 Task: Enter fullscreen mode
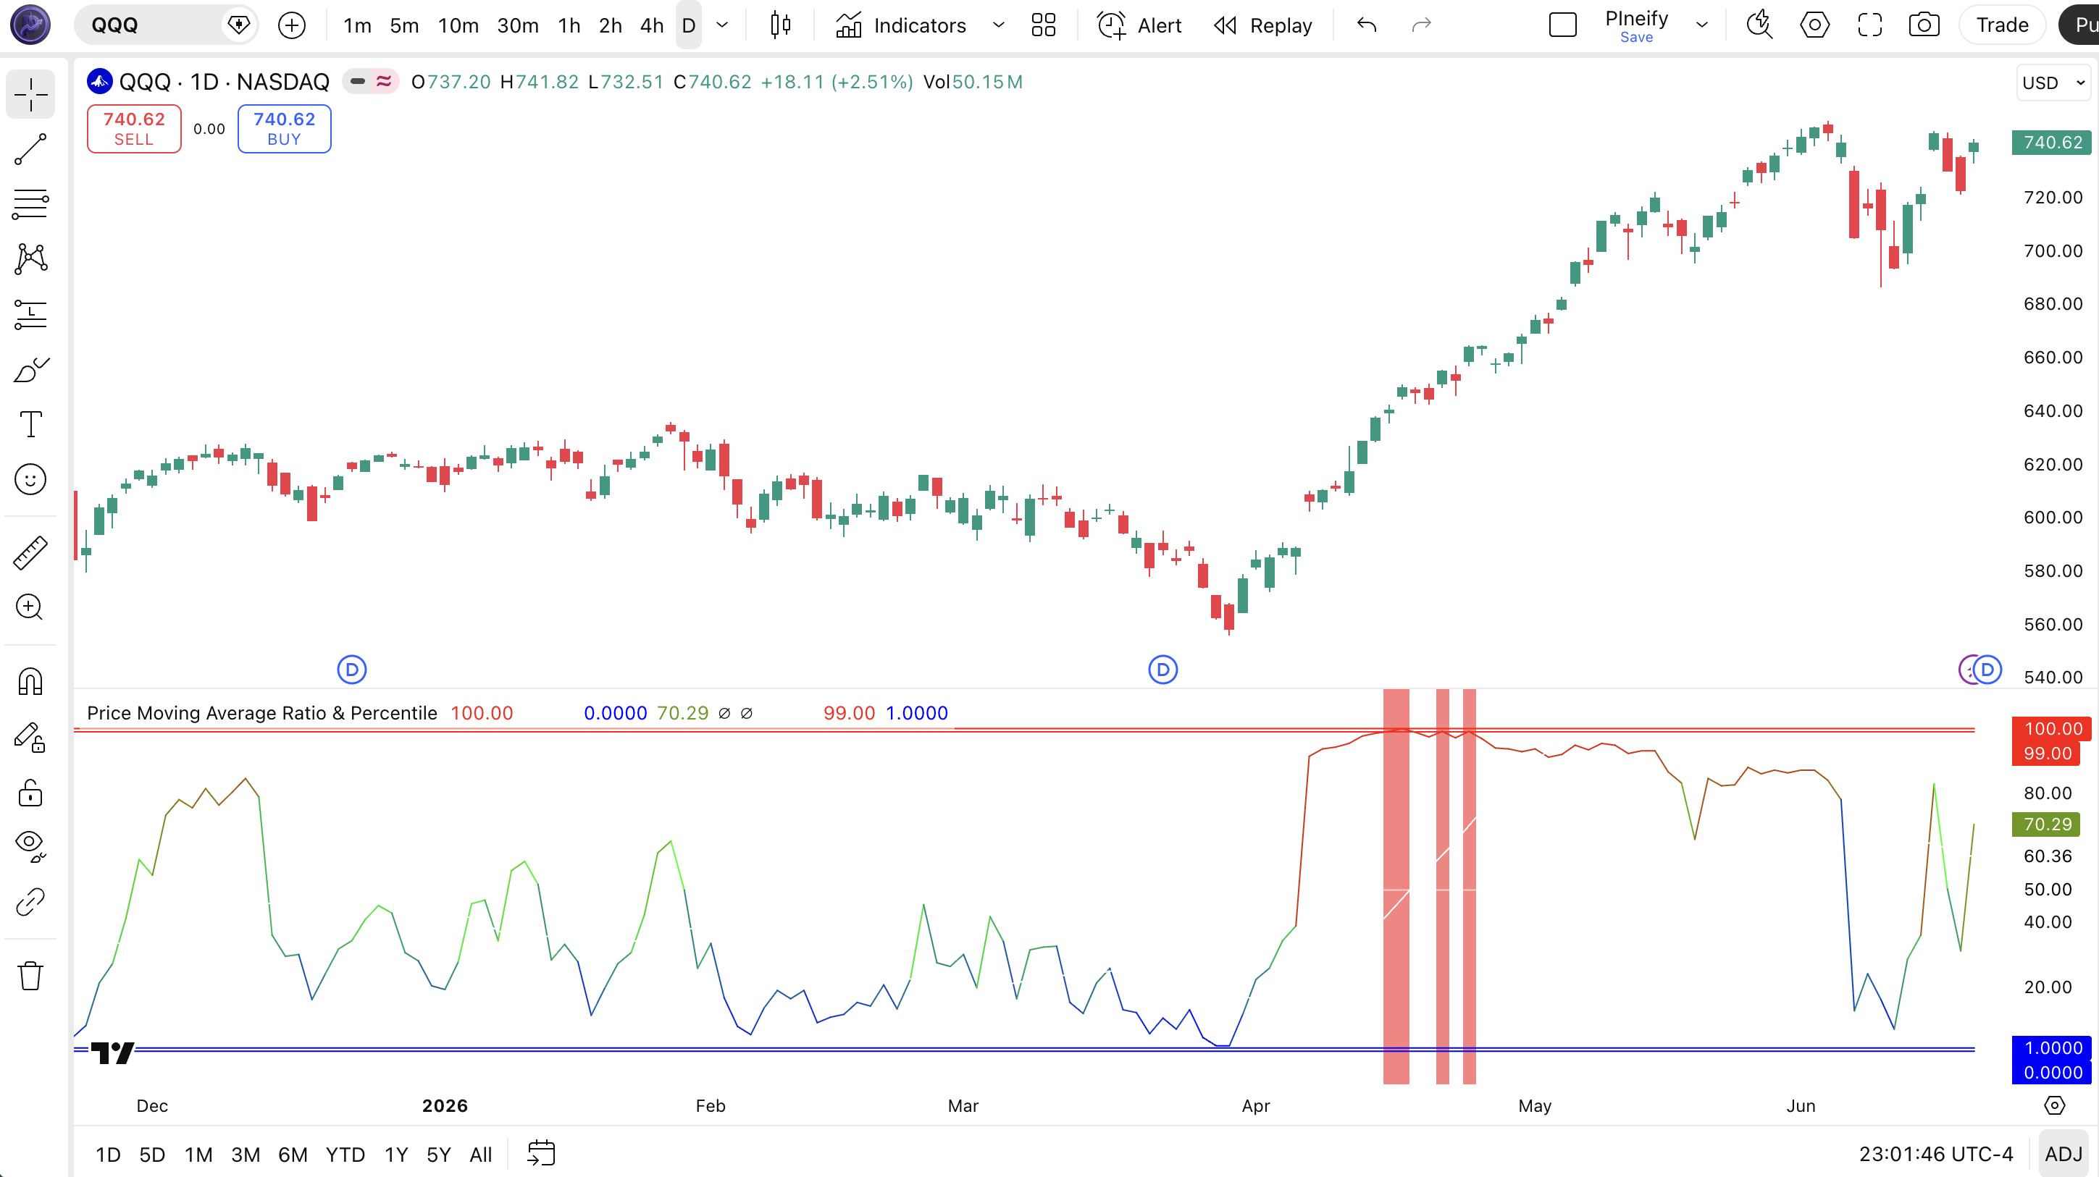click(1870, 25)
